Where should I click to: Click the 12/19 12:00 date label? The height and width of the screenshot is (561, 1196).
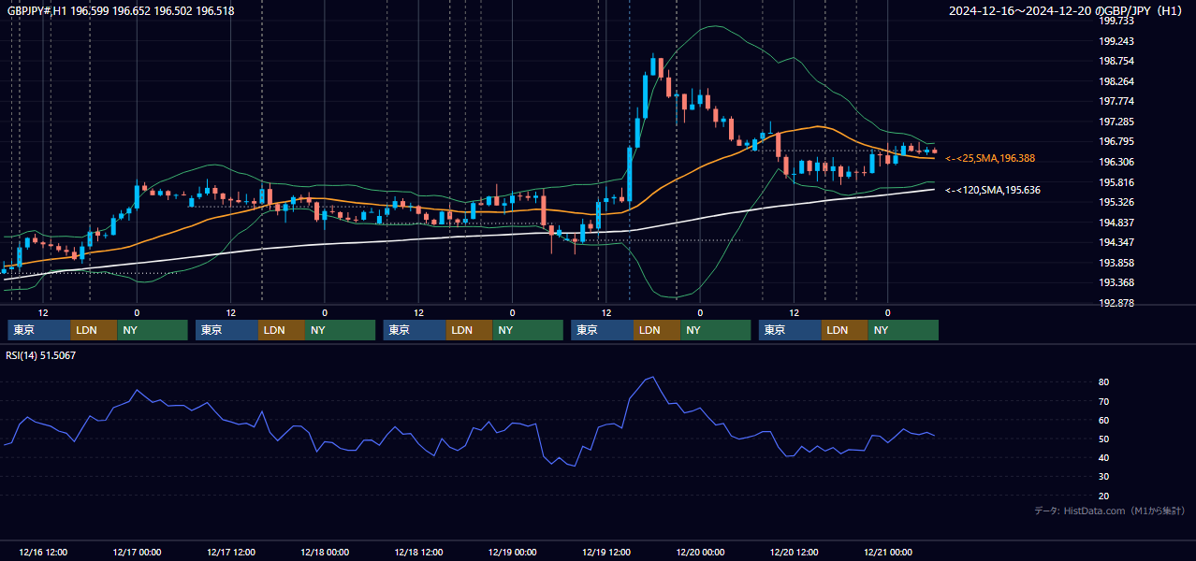pos(606,552)
